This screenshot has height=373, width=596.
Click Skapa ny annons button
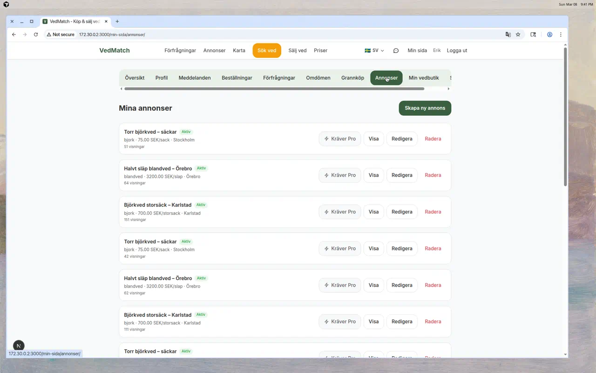pyautogui.click(x=425, y=108)
